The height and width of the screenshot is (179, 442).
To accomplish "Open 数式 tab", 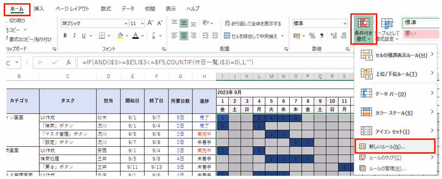I will pyautogui.click(x=106, y=9).
